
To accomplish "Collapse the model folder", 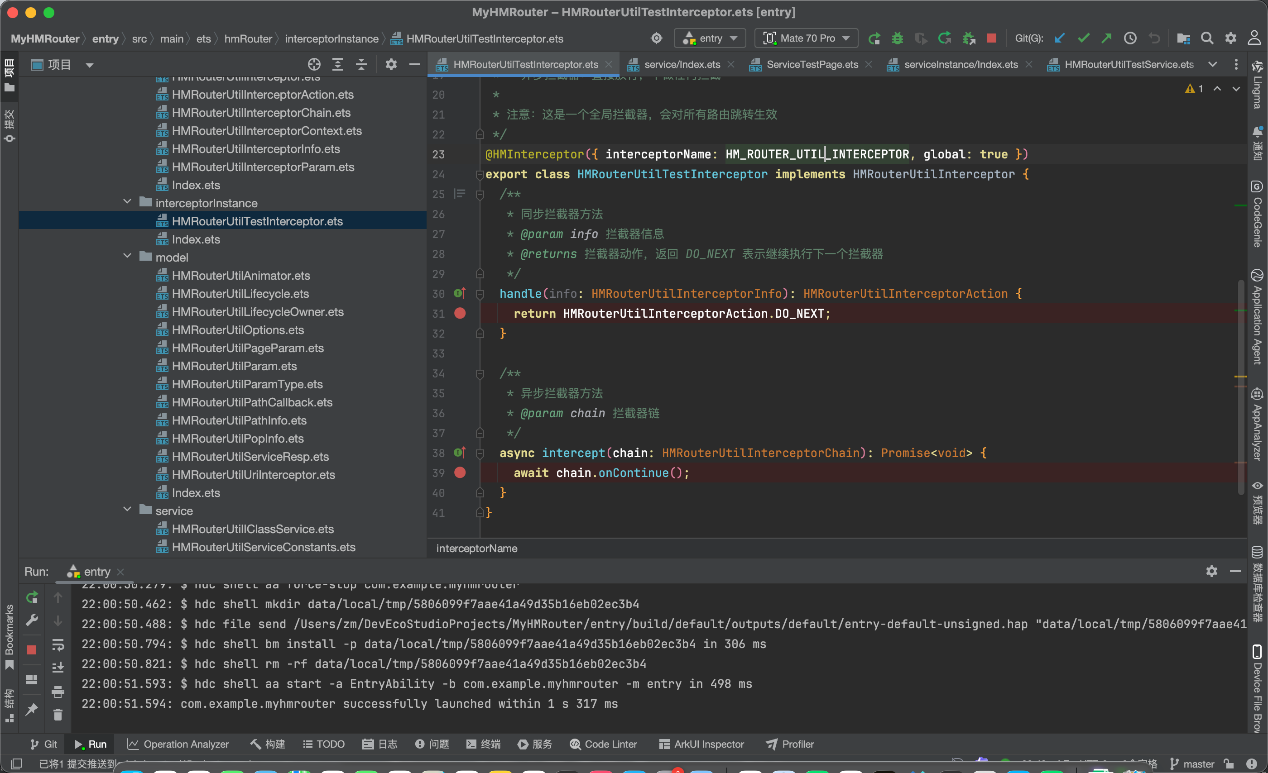I will coord(127,256).
